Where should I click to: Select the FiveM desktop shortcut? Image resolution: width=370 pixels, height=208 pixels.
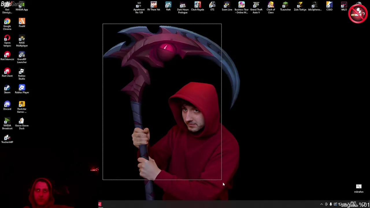(22, 23)
